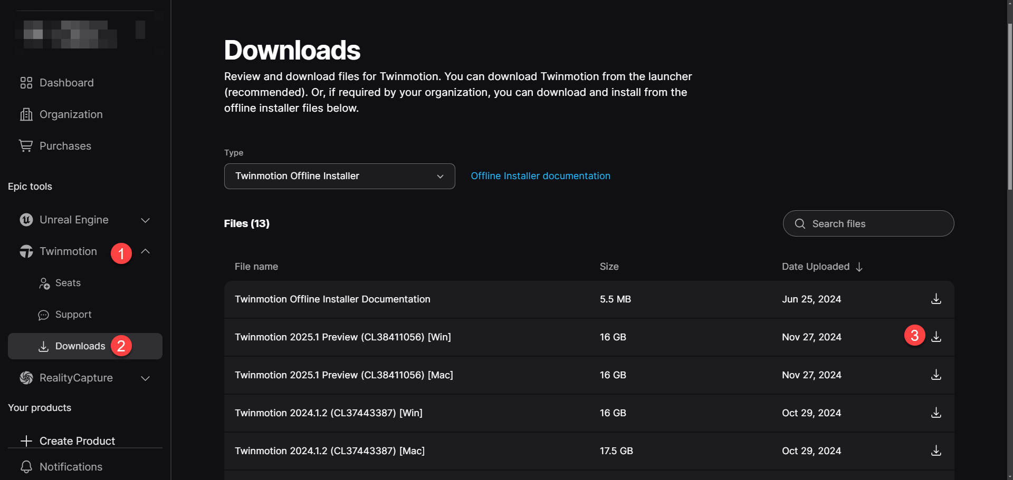Screen dimensions: 1013x480
Task: Click the RealityCapture logo icon
Action: 26,378
